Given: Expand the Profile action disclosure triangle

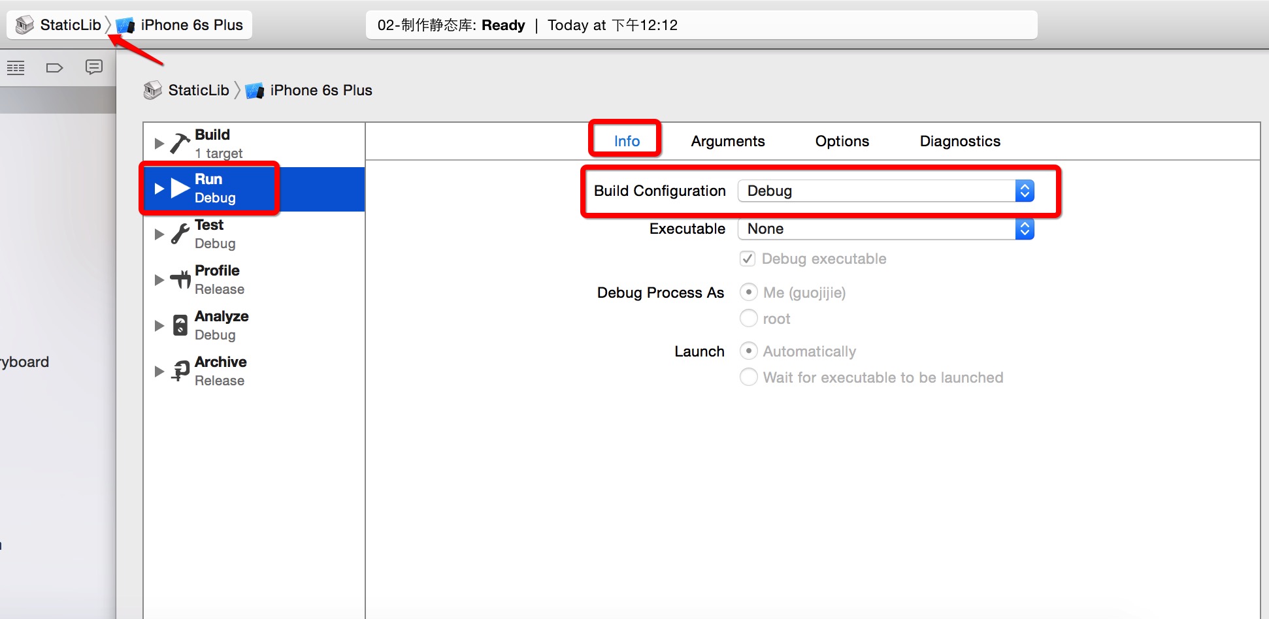Looking at the screenshot, I should (x=159, y=280).
